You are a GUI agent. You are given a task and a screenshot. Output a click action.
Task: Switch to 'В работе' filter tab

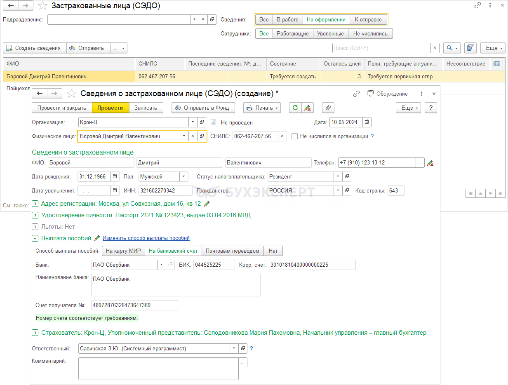(287, 20)
